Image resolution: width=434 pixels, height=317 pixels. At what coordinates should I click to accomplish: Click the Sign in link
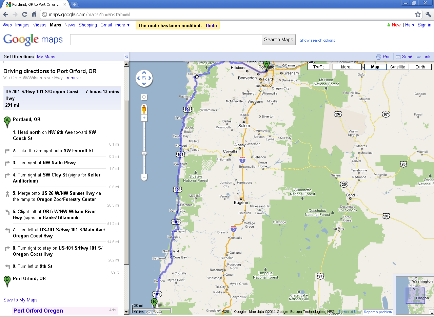point(425,25)
